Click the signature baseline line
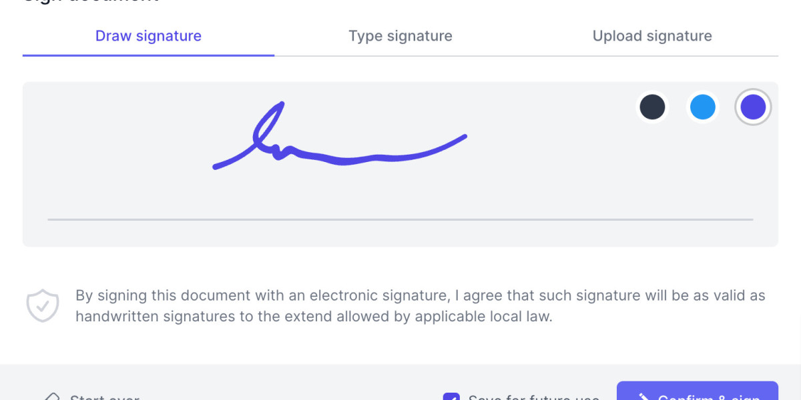The image size is (801, 400). 400,219
